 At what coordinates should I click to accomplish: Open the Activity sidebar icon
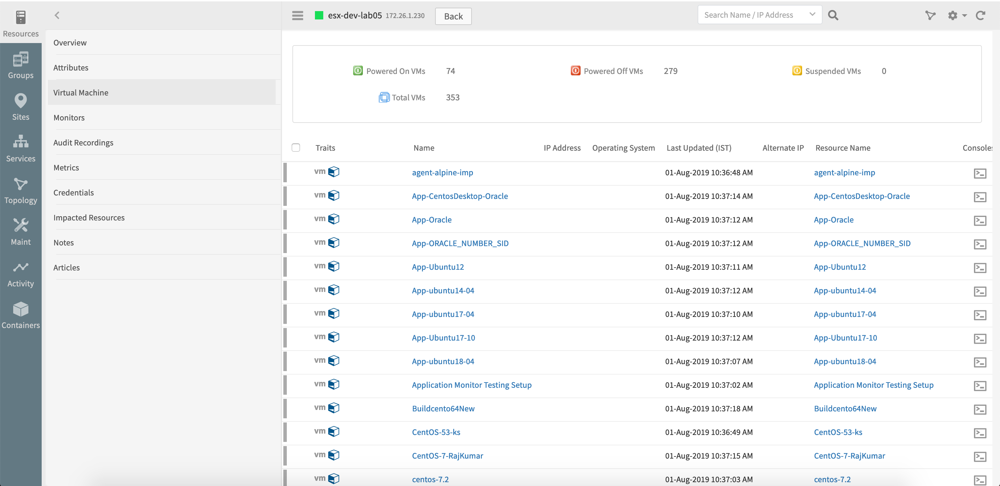20,273
